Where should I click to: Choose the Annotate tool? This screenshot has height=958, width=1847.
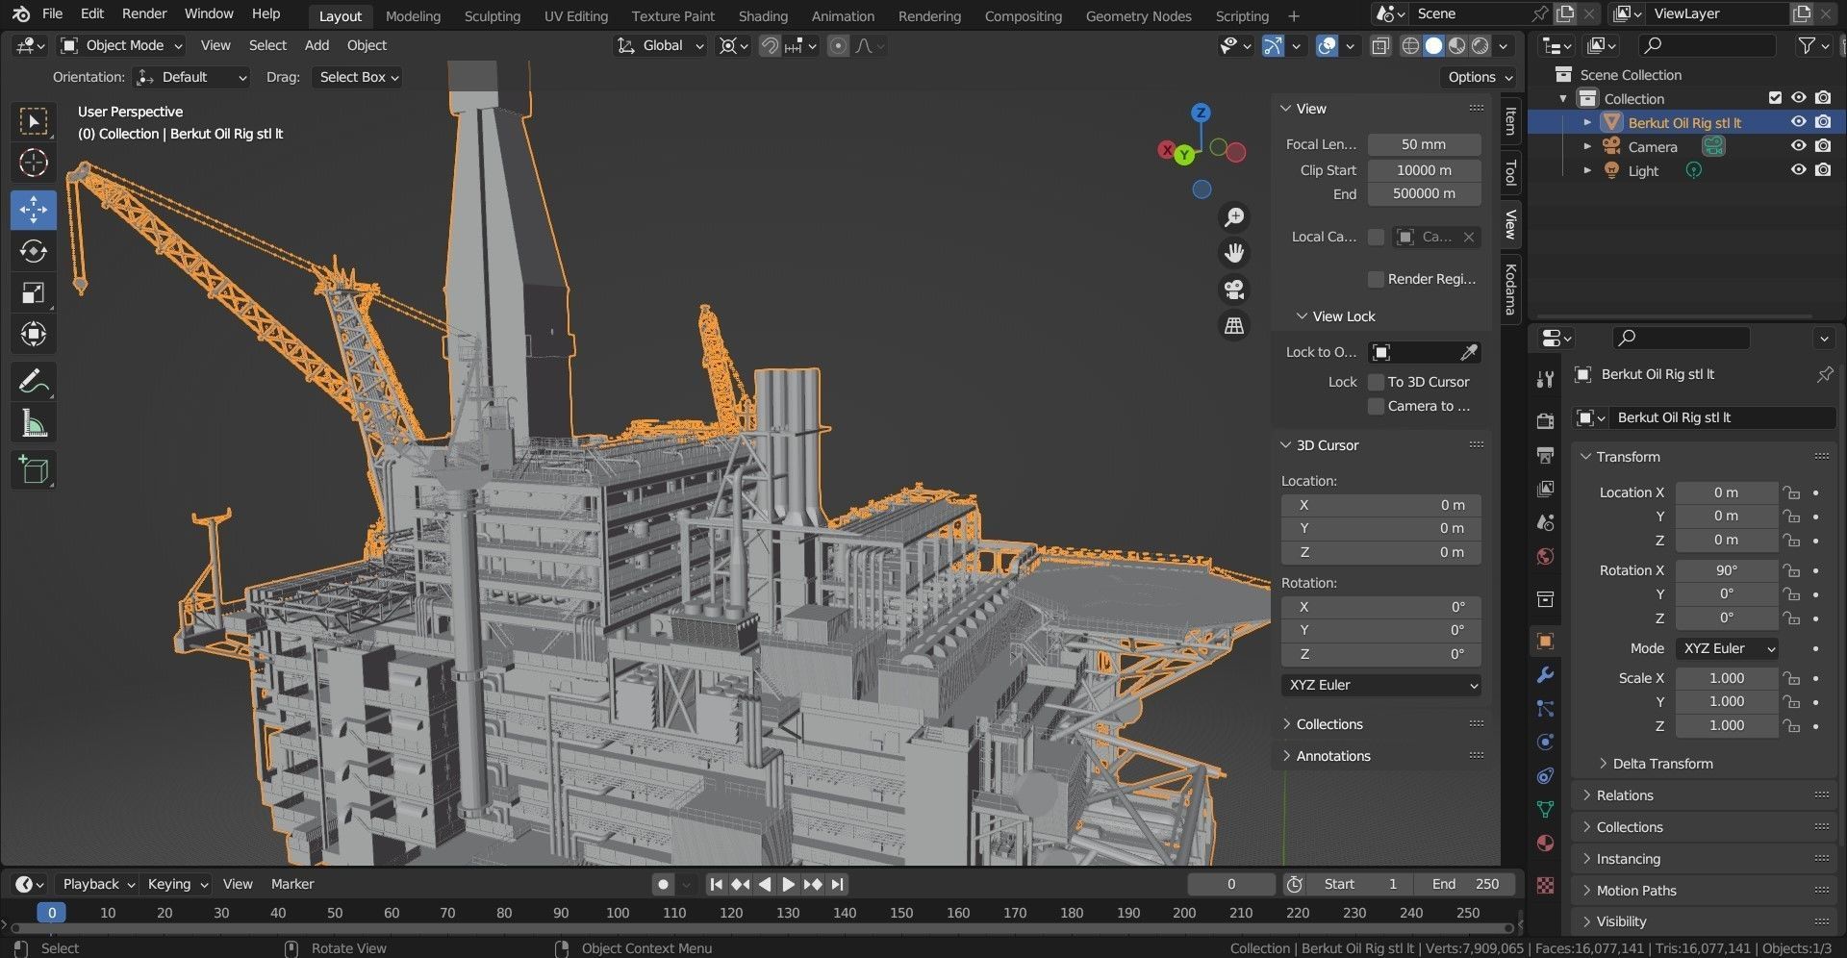[x=34, y=382]
